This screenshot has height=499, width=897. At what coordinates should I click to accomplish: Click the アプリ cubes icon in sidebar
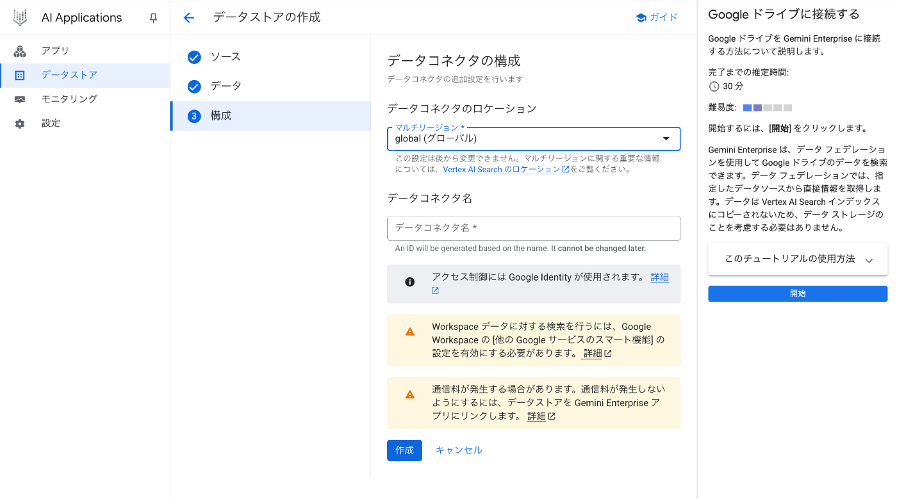(x=20, y=51)
